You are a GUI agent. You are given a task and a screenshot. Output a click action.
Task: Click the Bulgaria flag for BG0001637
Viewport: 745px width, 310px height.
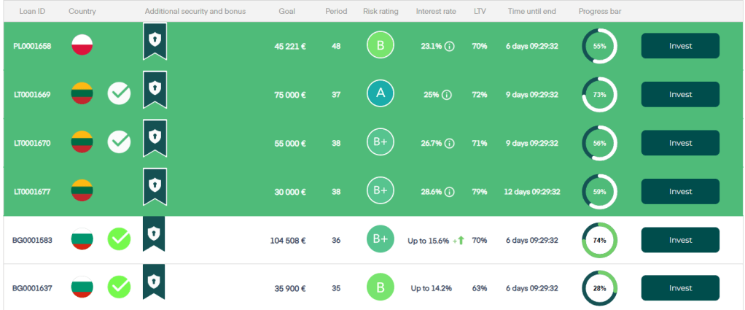coord(81,288)
